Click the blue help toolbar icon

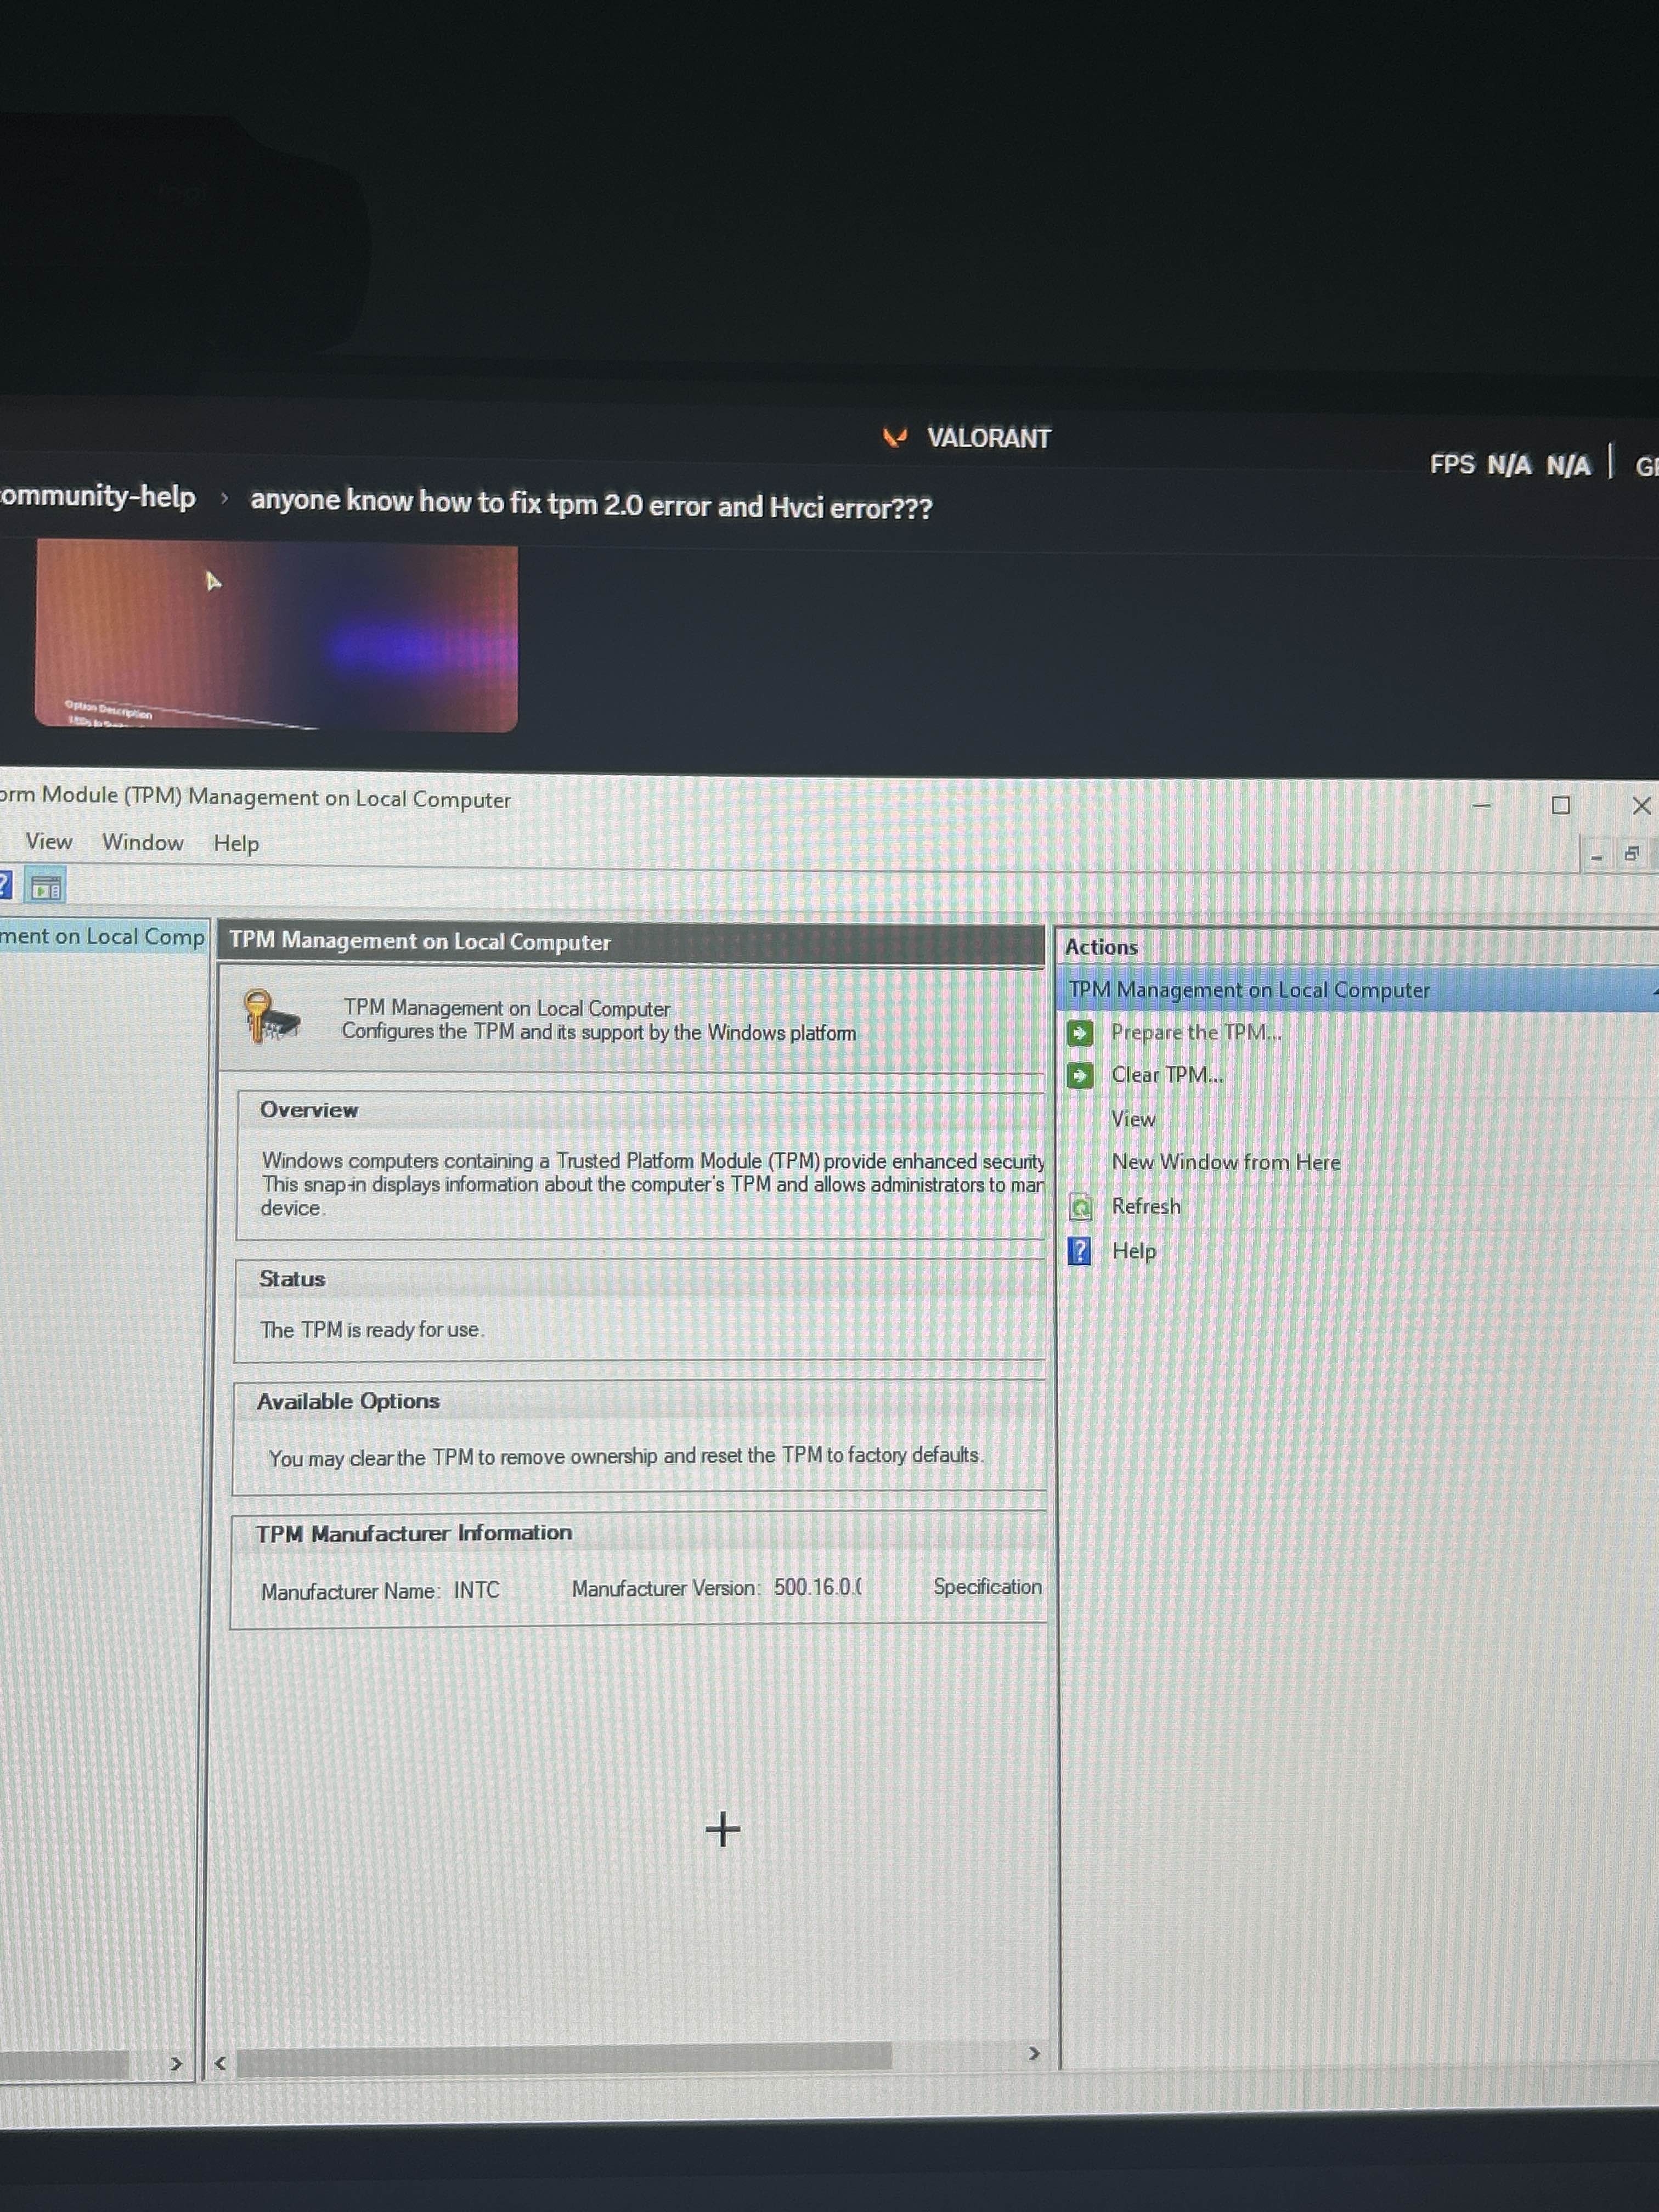[x=5, y=885]
